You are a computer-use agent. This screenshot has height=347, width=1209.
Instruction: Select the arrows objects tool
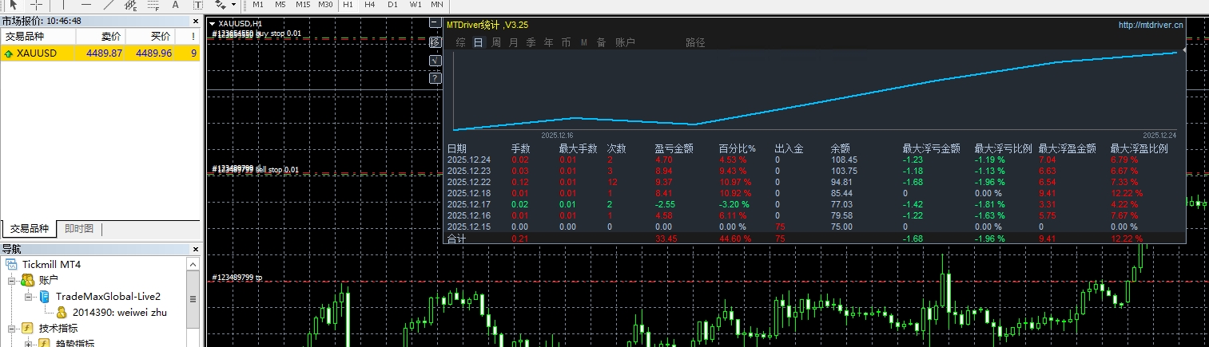pyautogui.click(x=219, y=4)
